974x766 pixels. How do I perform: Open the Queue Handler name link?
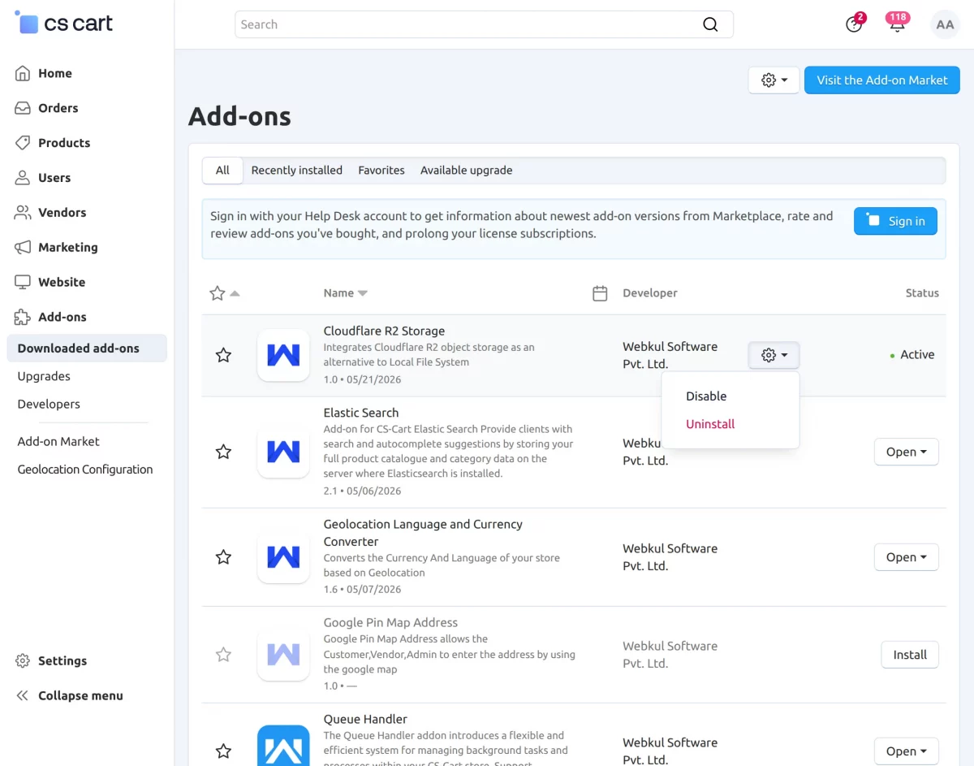365,719
